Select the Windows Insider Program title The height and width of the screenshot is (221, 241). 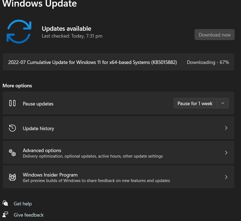(x=50, y=175)
